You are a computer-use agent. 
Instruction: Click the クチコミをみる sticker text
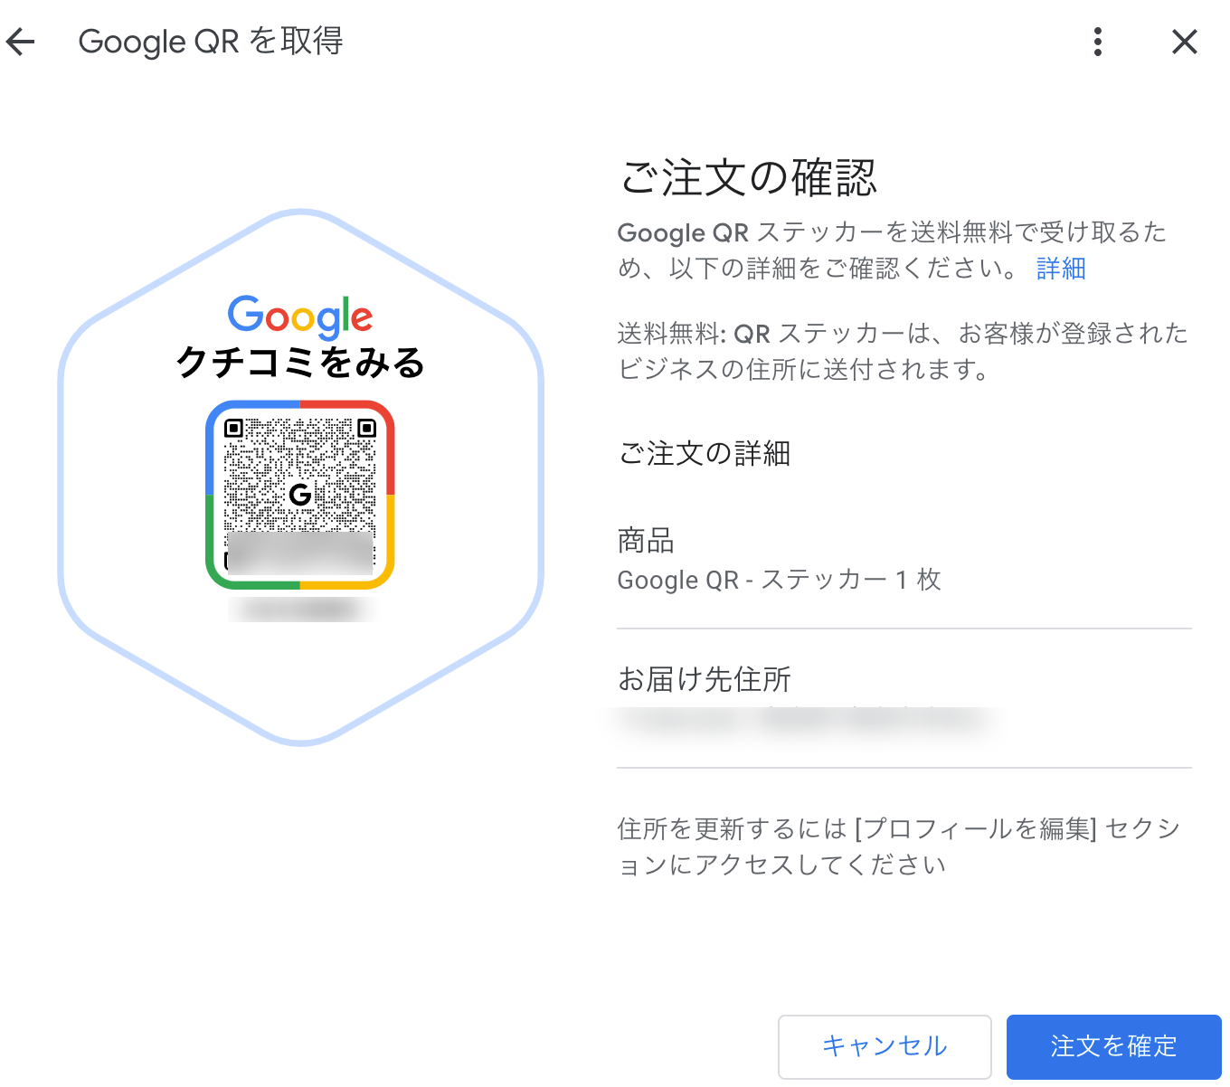coord(300,363)
